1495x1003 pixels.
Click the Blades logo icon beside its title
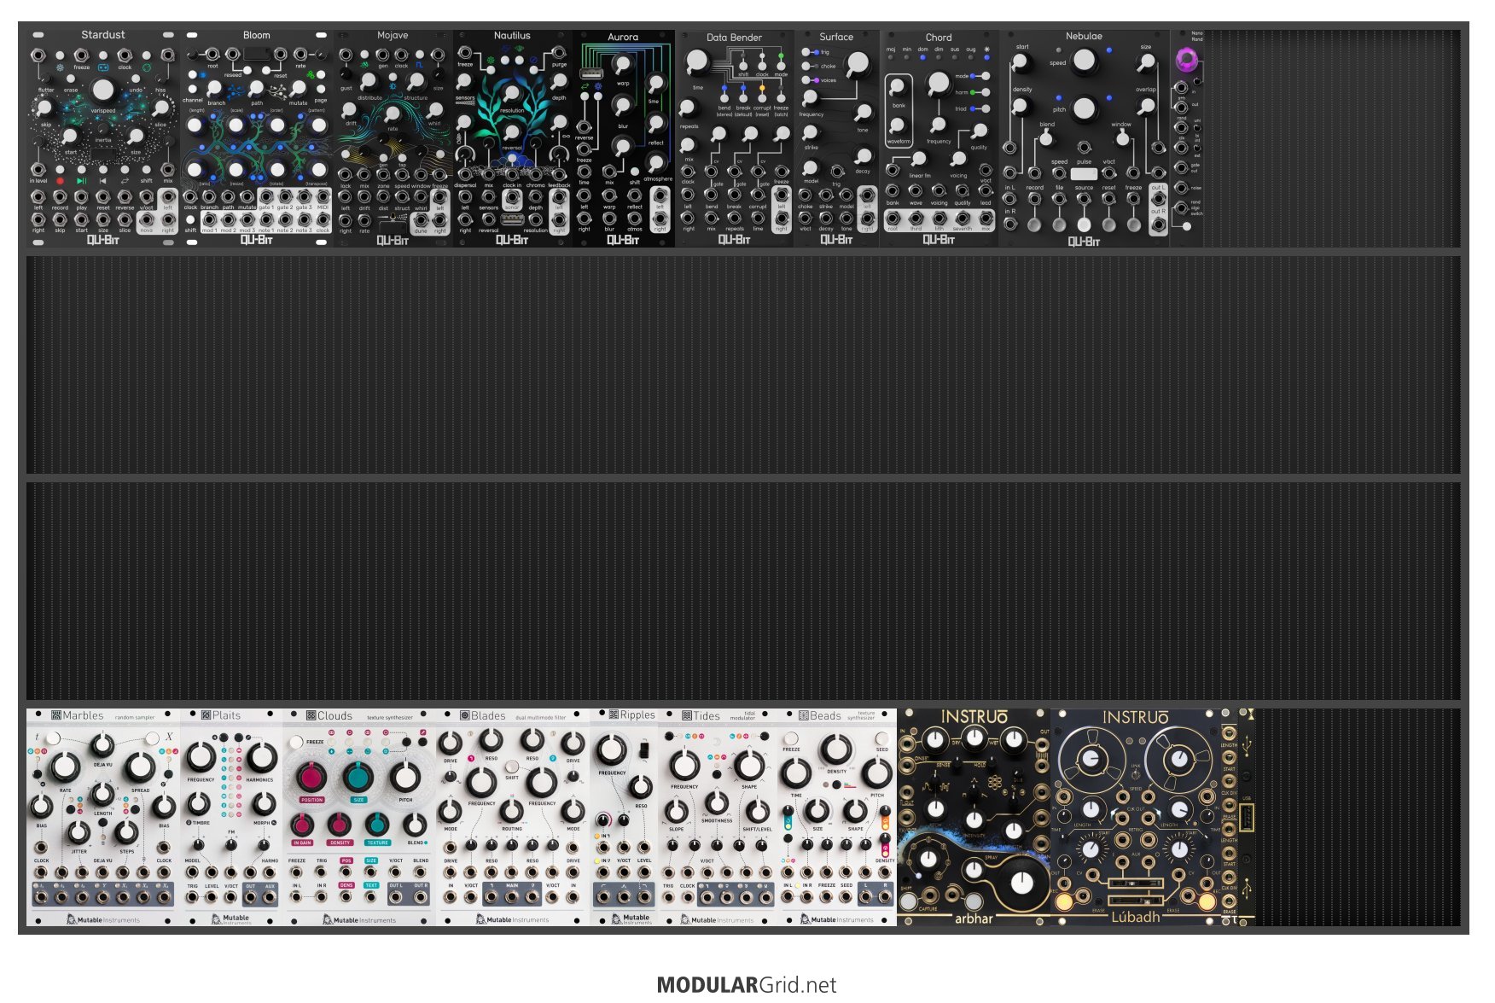(465, 715)
